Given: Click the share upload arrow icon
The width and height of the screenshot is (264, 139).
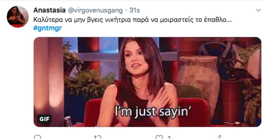Looking at the screenshot, I should coord(220,137).
